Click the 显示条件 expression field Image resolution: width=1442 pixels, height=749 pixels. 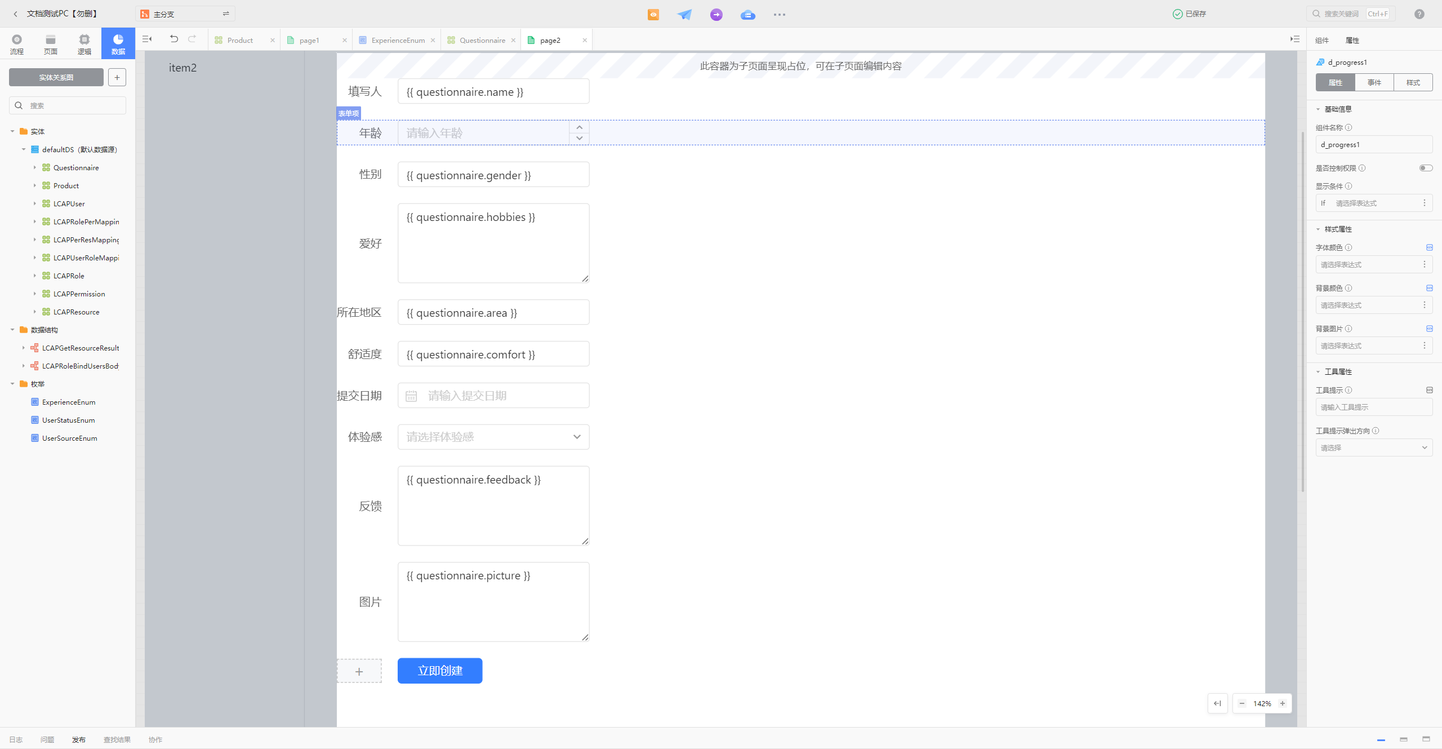[x=1374, y=203]
